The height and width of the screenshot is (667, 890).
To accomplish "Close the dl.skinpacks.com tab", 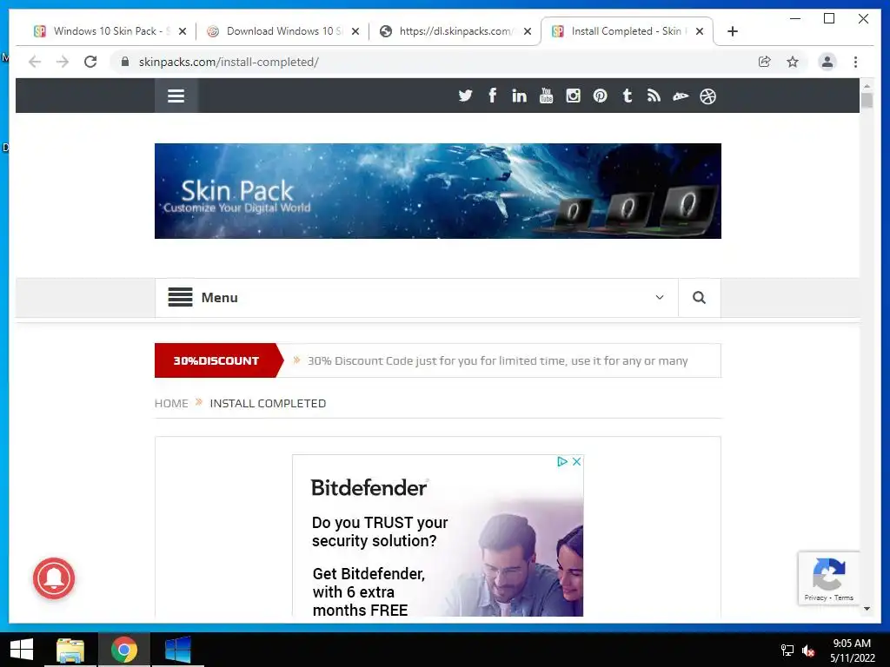I will pyautogui.click(x=528, y=31).
